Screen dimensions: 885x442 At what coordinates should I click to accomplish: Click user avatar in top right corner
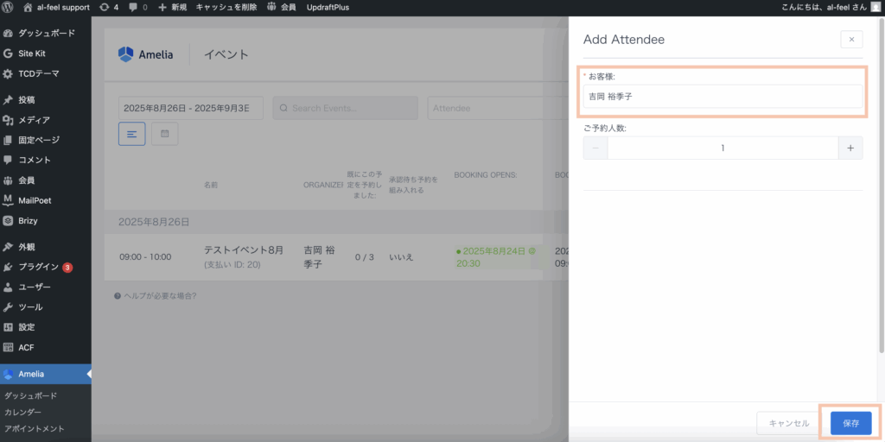click(x=875, y=7)
